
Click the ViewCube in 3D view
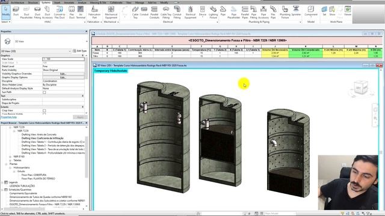click(x=361, y=88)
